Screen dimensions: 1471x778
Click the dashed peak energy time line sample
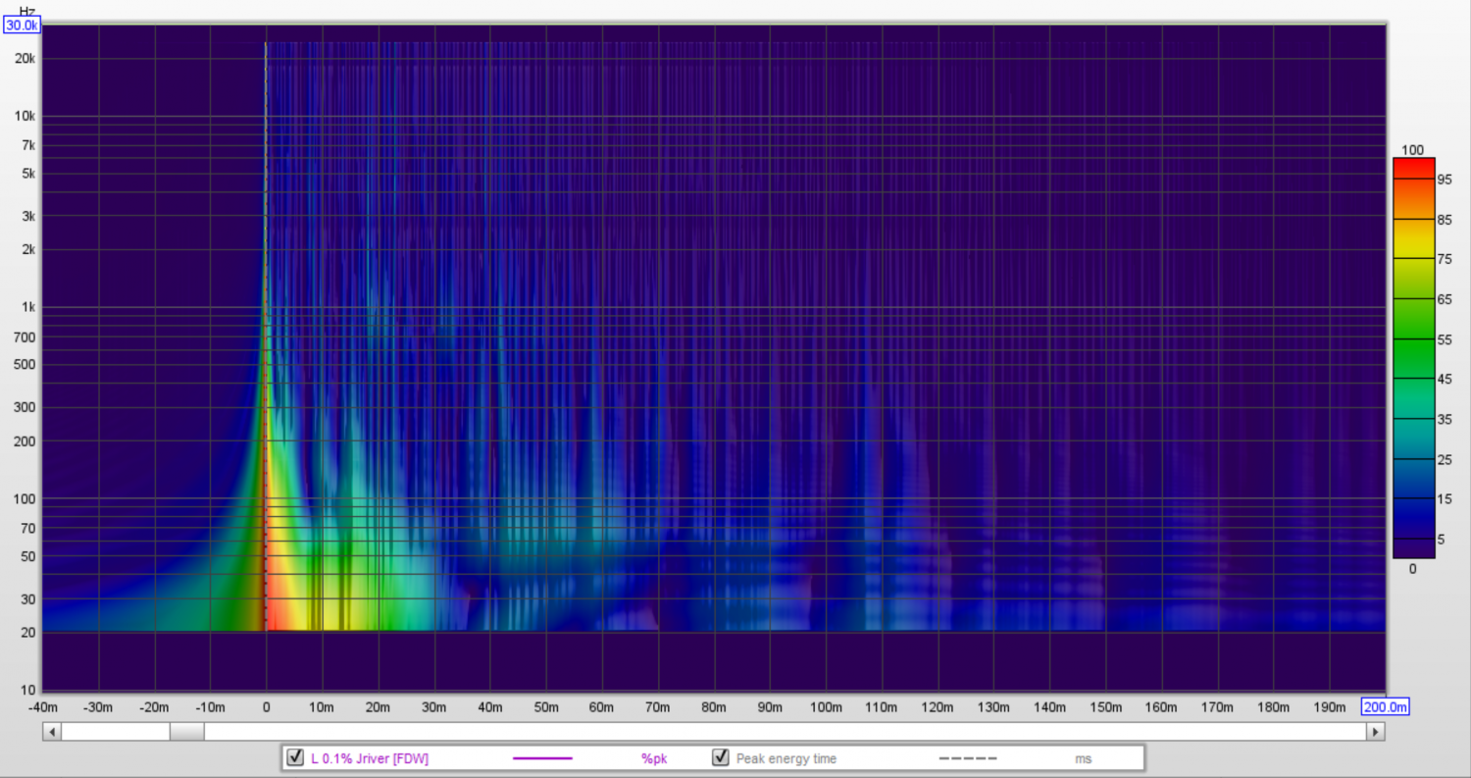968,758
